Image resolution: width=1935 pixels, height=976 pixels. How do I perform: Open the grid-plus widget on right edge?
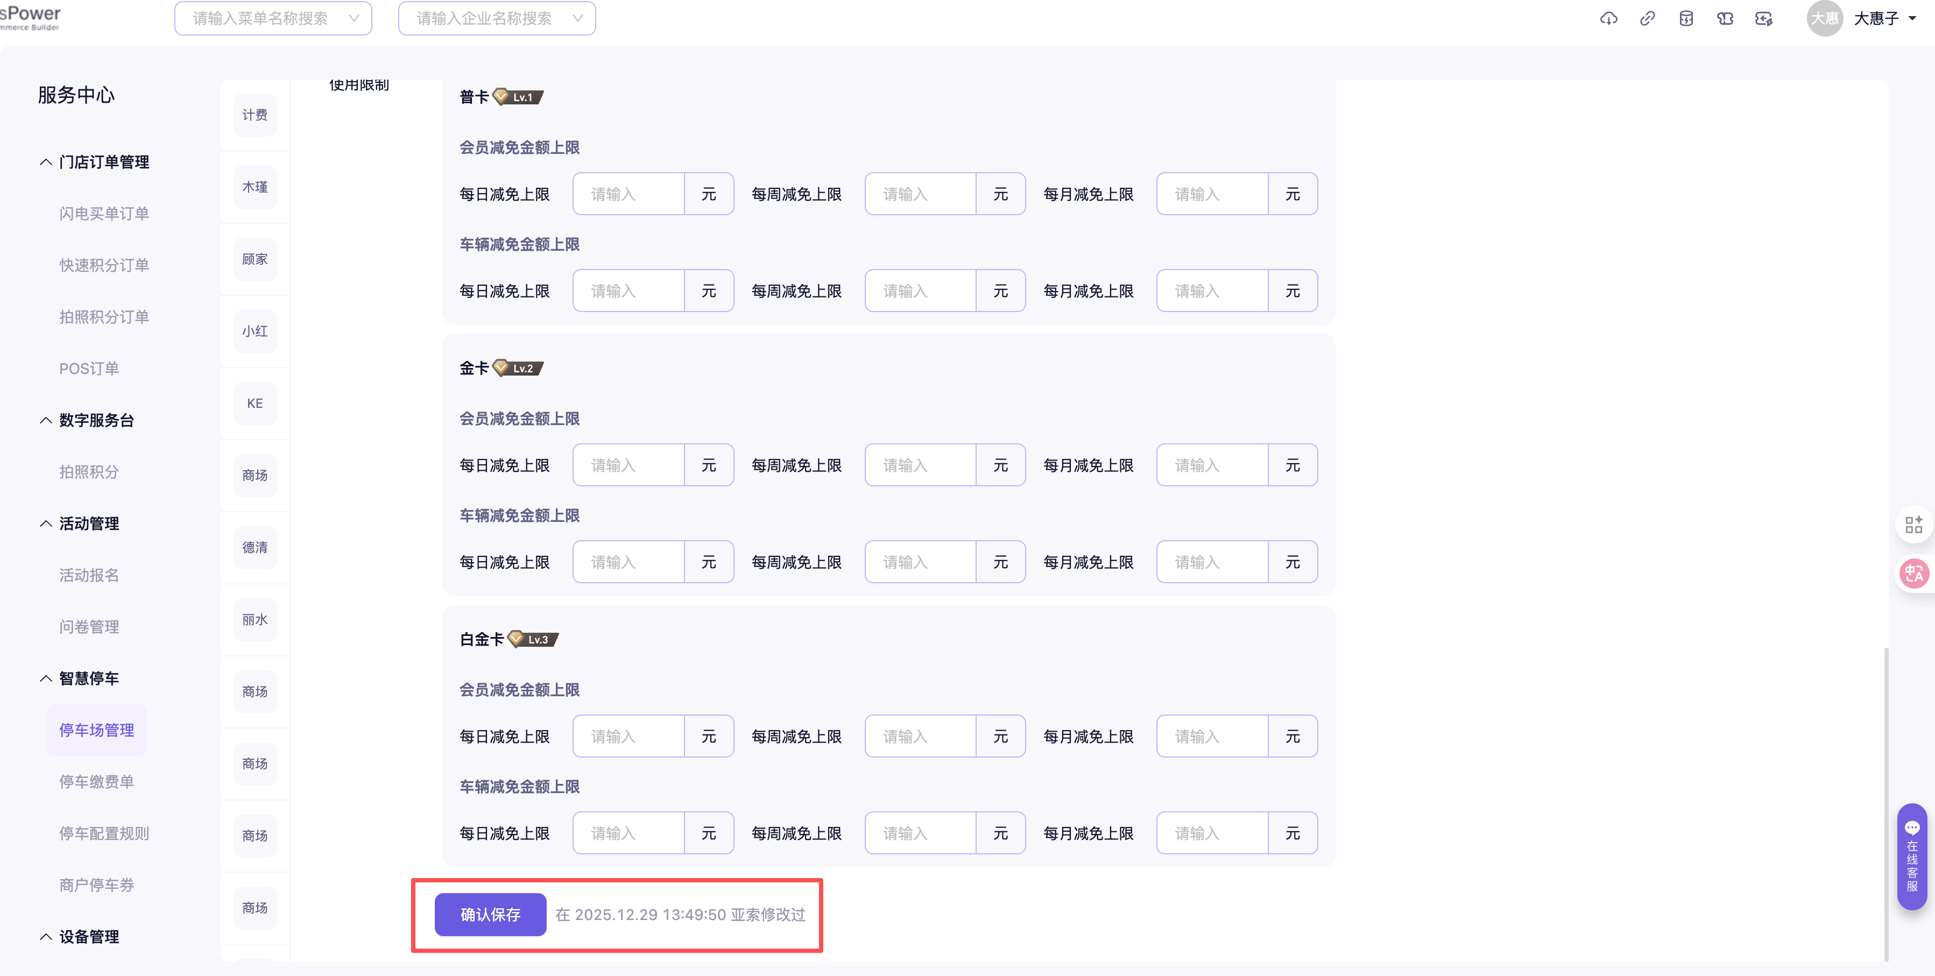click(x=1913, y=525)
